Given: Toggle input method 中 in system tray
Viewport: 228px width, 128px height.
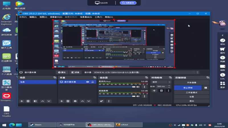Looking at the screenshot, I should coord(205,125).
